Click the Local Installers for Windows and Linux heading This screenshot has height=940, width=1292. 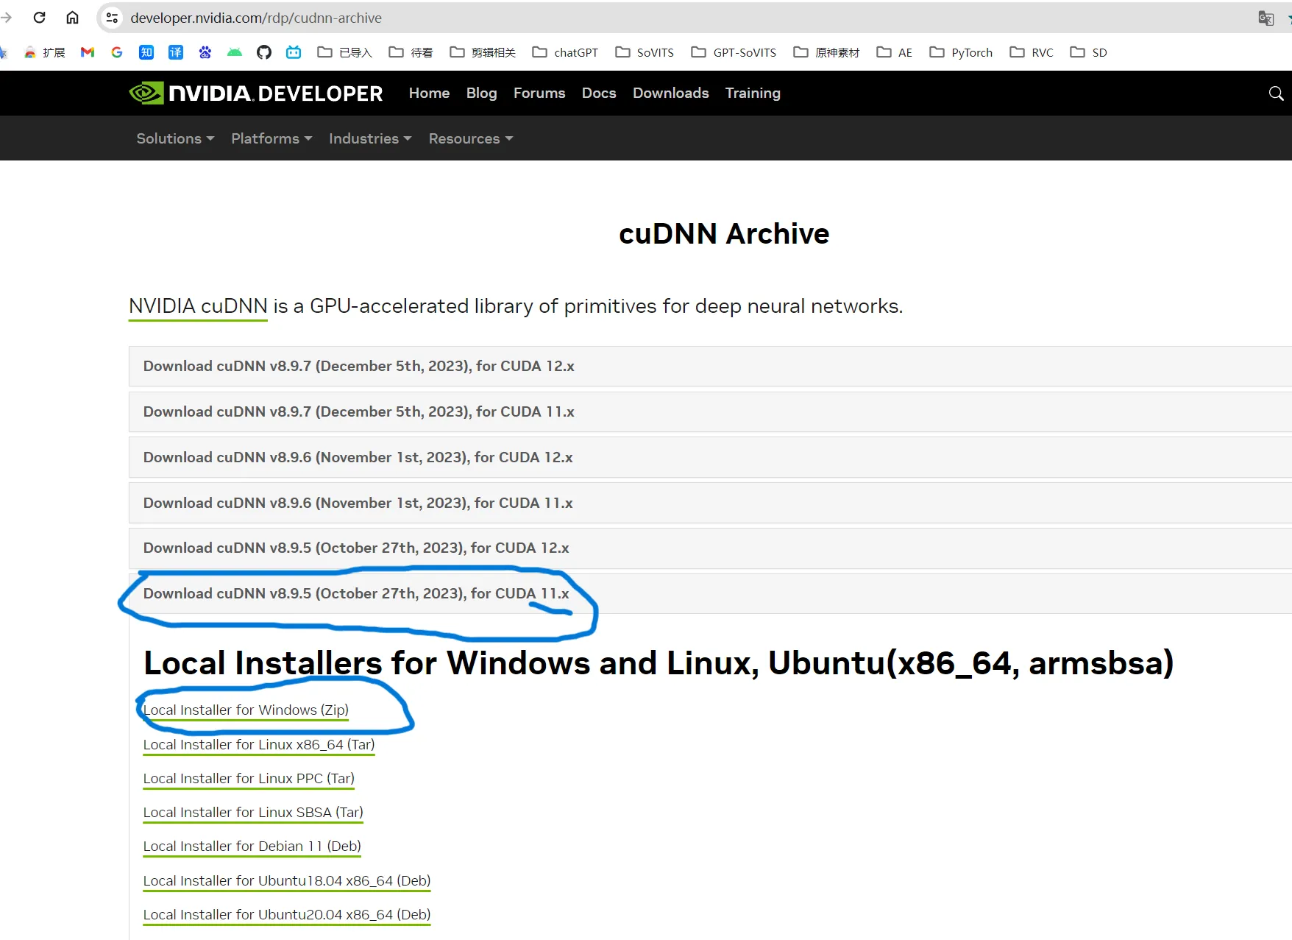pyautogui.click(x=659, y=663)
